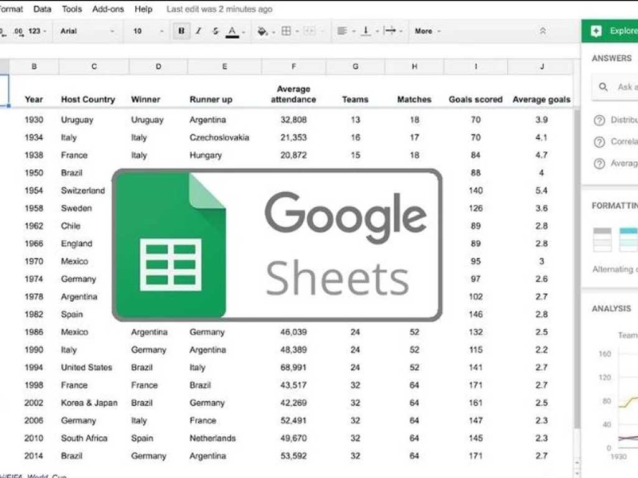Click the horizontal align icon

point(343,31)
